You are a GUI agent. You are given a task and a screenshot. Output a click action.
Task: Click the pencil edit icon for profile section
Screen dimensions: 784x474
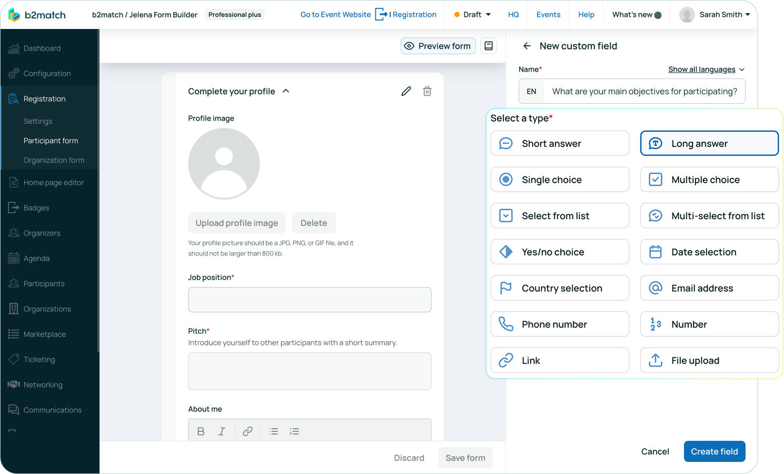406,91
